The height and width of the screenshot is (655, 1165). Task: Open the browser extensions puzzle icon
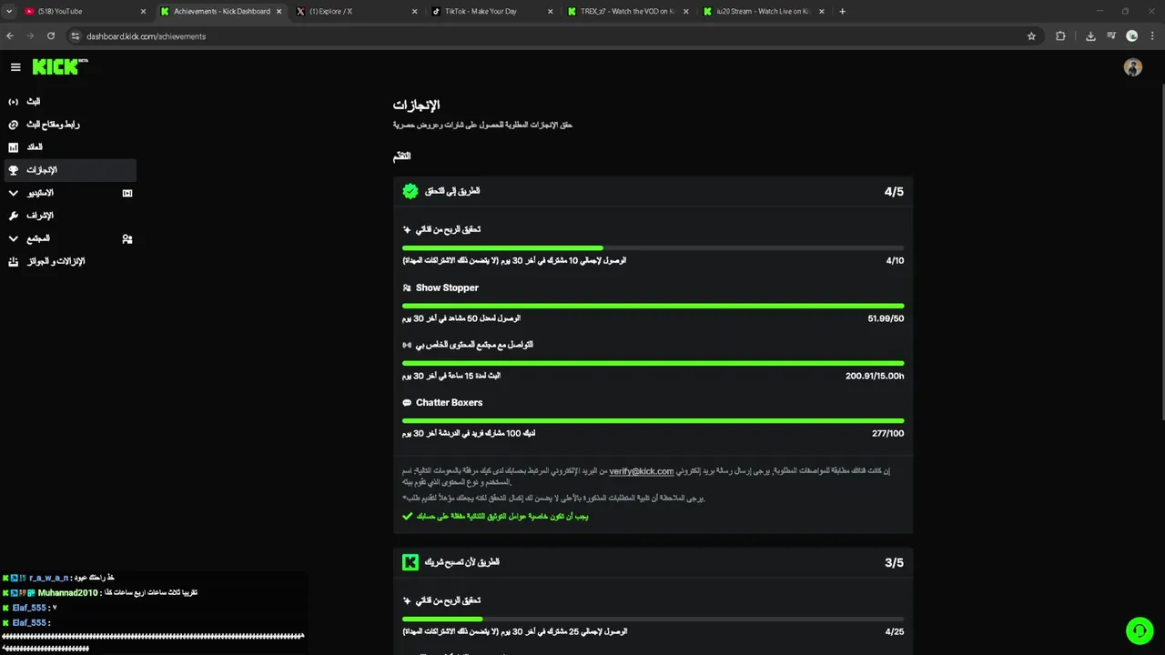tap(1060, 36)
